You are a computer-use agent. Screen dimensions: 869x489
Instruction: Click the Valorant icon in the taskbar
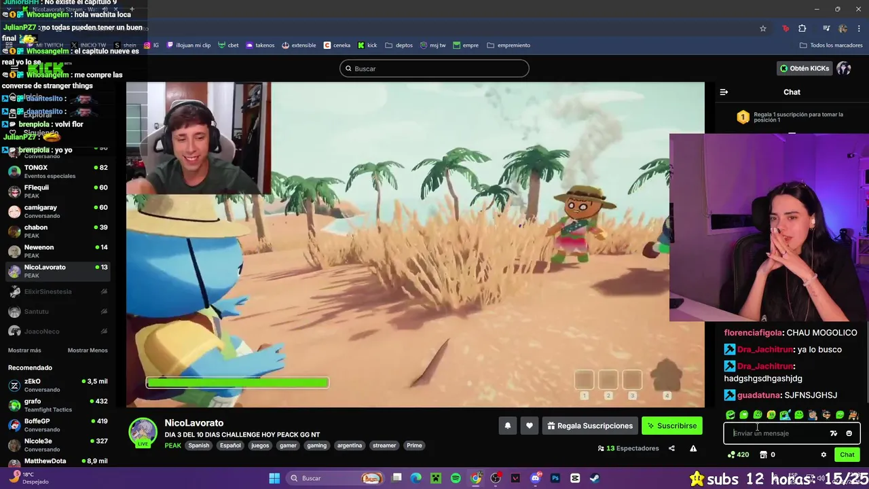[515, 478]
